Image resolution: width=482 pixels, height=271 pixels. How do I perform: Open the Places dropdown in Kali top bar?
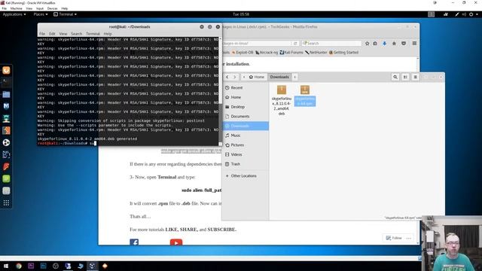(41, 14)
